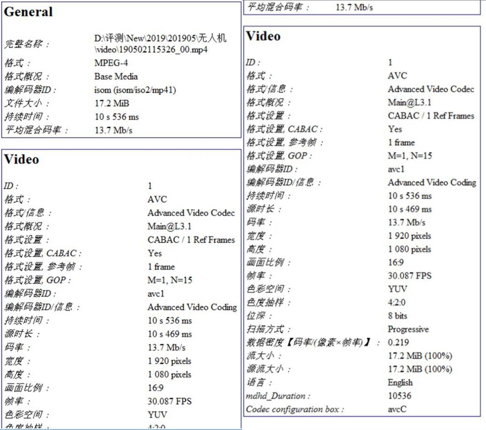Select the 完整名称 label
Viewport: 486px width, 430px height.
[26, 44]
